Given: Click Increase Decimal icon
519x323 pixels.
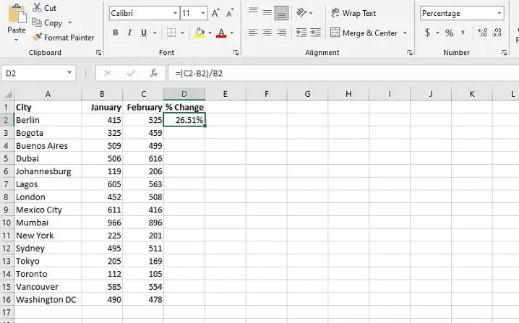Looking at the screenshot, I should pos(483,33).
